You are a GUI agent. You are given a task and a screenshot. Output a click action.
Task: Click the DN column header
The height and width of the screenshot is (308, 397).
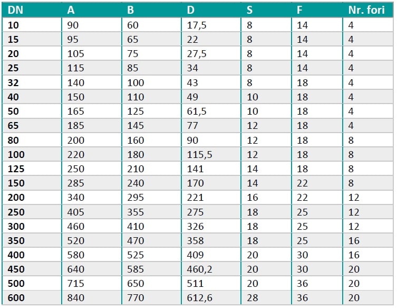click(15, 10)
